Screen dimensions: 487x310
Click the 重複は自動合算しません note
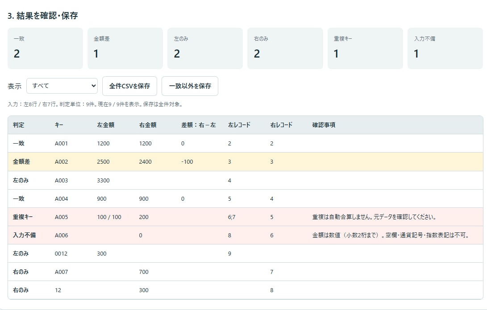(374, 217)
